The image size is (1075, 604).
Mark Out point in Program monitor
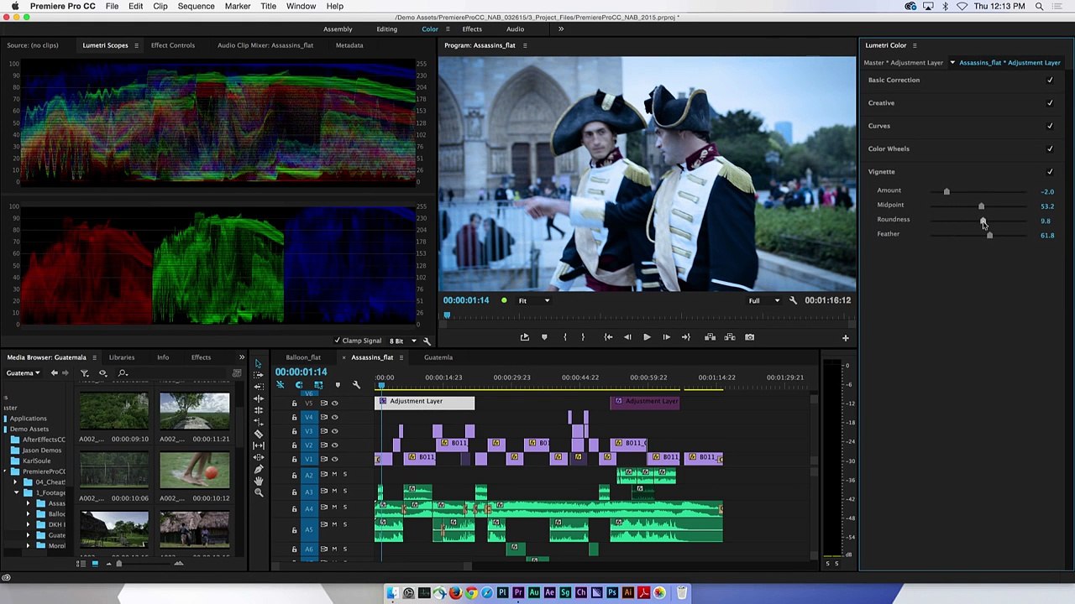[x=583, y=337]
